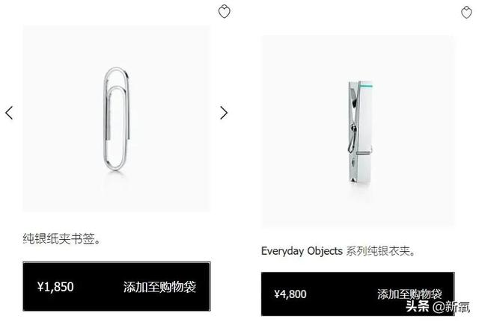The width and height of the screenshot is (479, 322).
Task: Open the clothespin product image
Action: click(358, 131)
